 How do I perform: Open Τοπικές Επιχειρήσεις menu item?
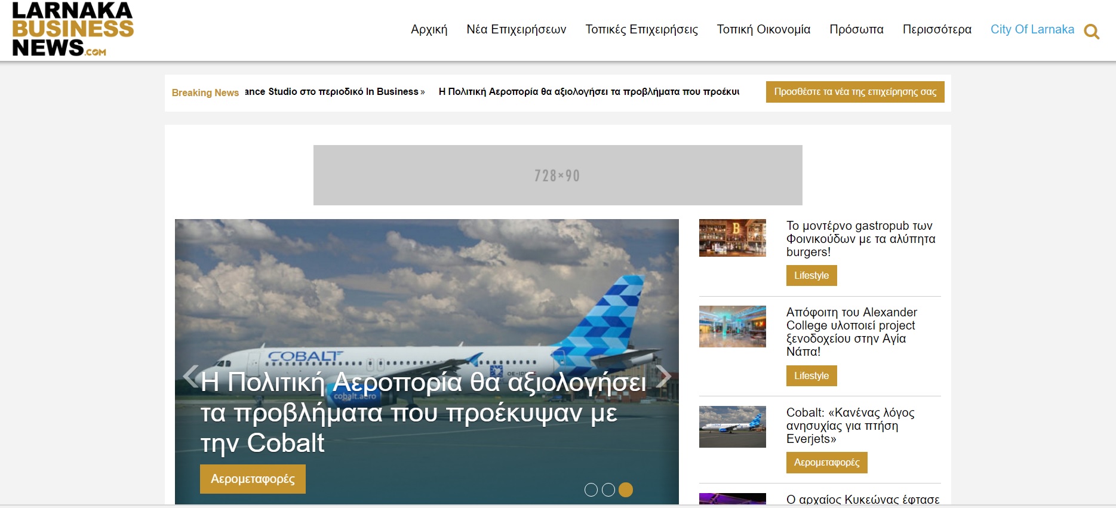tap(641, 29)
